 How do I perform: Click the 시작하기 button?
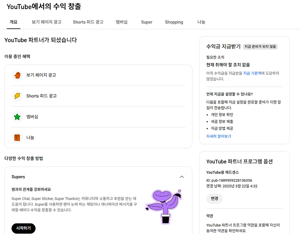(x=23, y=228)
